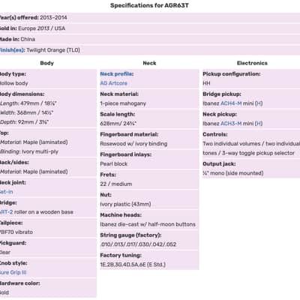Click the Electronics column header
The height and width of the screenshot is (300, 300).
pos(252,63)
